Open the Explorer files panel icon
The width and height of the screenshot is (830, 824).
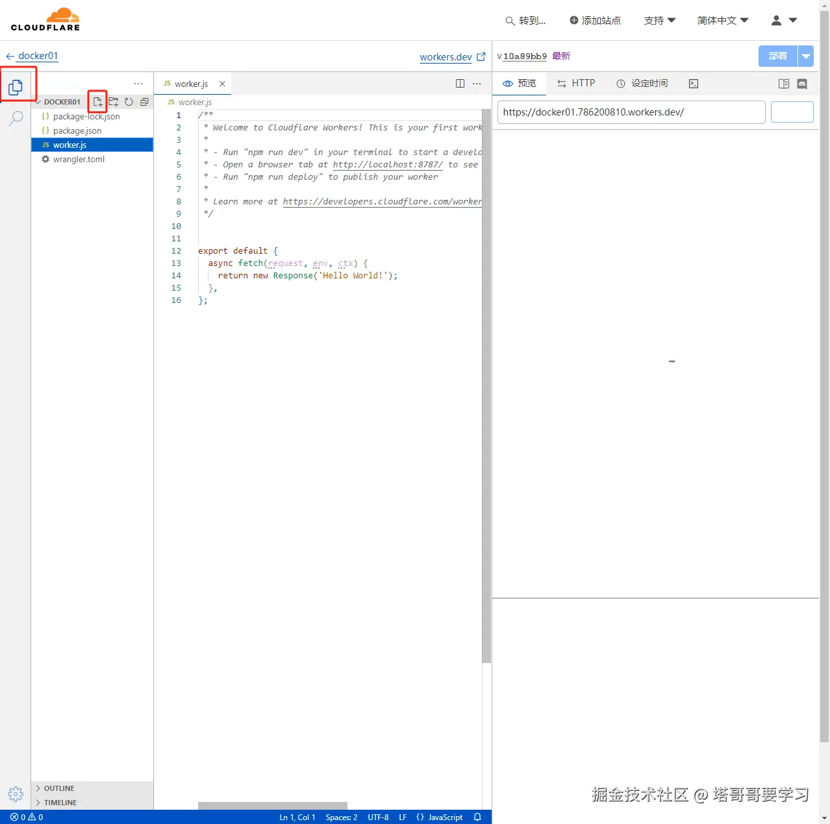click(x=16, y=86)
